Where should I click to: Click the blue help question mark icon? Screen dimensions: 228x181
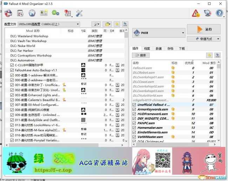click(220, 13)
